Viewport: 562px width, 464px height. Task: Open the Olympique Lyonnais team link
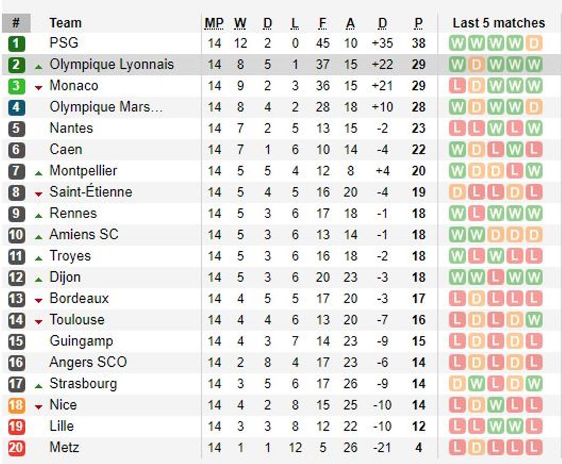111,65
